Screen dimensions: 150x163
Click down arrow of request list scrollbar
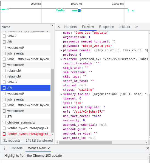(x=53, y=135)
